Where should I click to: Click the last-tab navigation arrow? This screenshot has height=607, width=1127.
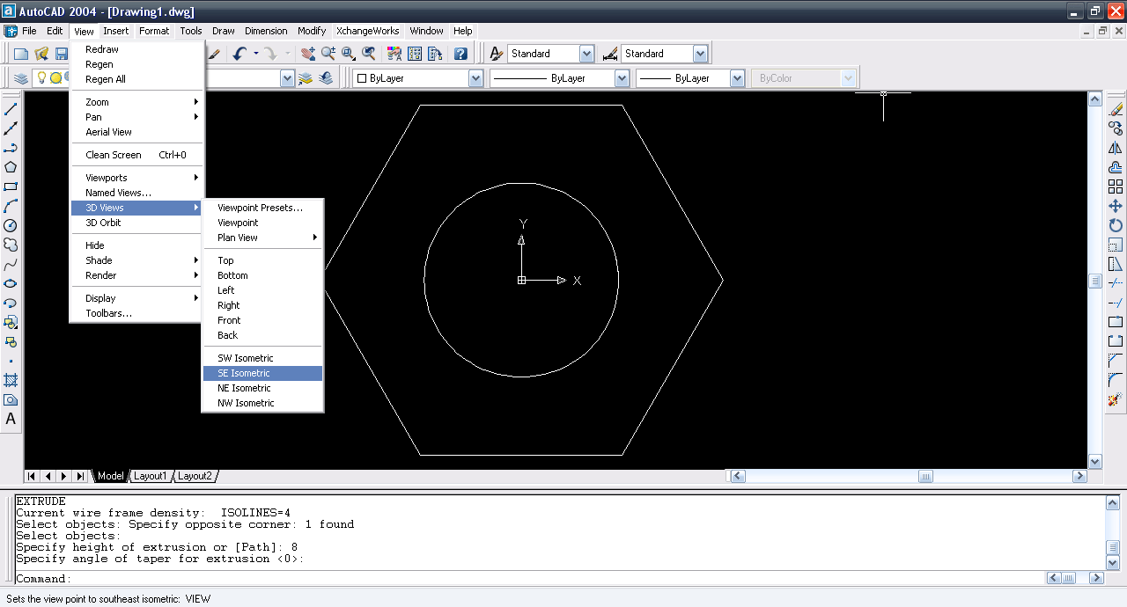tap(79, 476)
